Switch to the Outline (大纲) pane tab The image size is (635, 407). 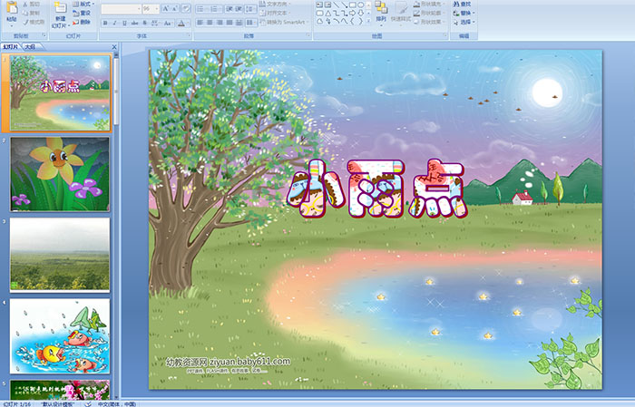pyautogui.click(x=30, y=47)
